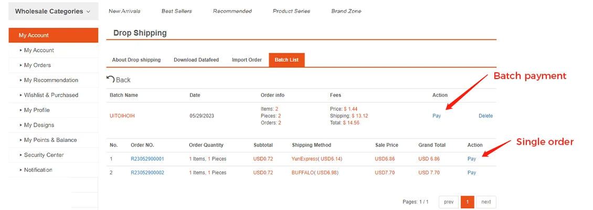Open the Download Datafeed tab

pyautogui.click(x=196, y=60)
